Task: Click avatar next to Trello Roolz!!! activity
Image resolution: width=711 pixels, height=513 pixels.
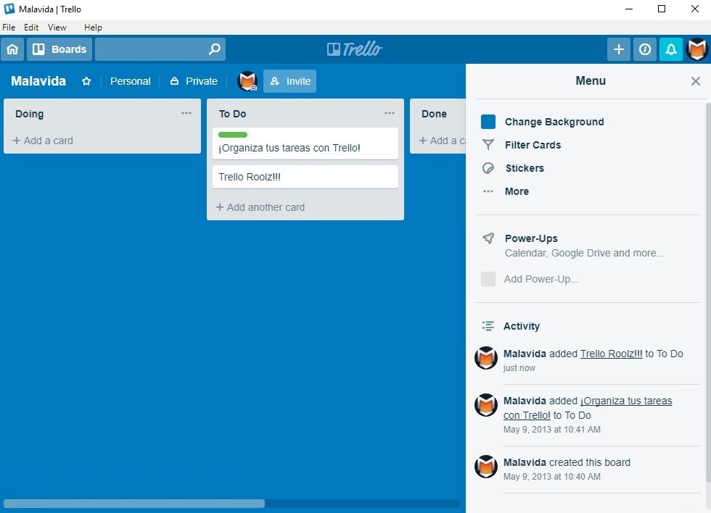Action: click(x=486, y=358)
